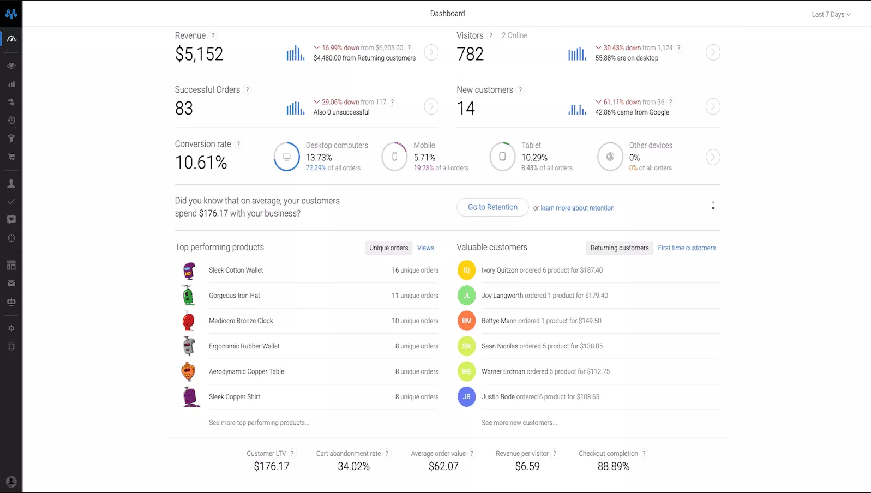
Task: Click the Revenue bar chart icon
Action: pyautogui.click(x=295, y=53)
